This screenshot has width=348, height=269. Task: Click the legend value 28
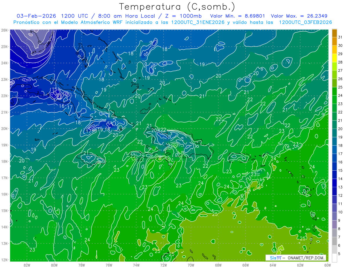[340, 62]
